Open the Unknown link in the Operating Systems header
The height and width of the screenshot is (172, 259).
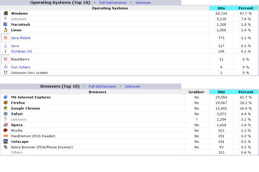143,3
